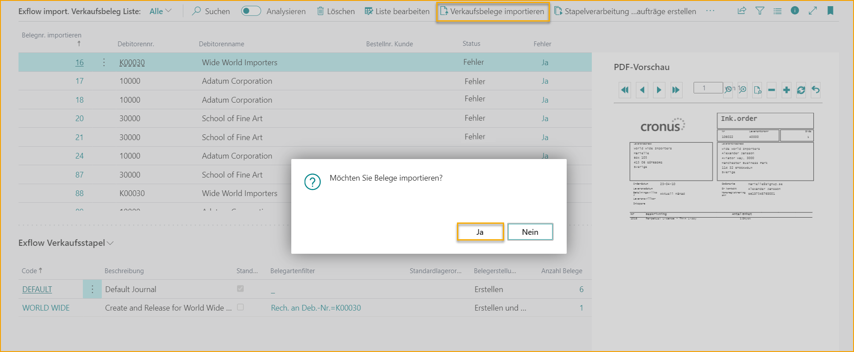Click the PDF preview plus icon

coord(786,90)
